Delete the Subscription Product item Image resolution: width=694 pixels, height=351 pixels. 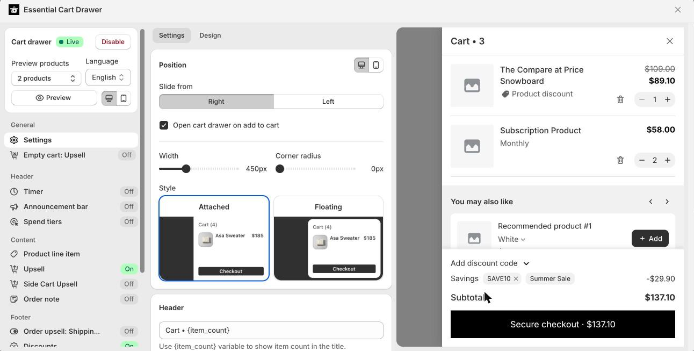click(x=620, y=160)
